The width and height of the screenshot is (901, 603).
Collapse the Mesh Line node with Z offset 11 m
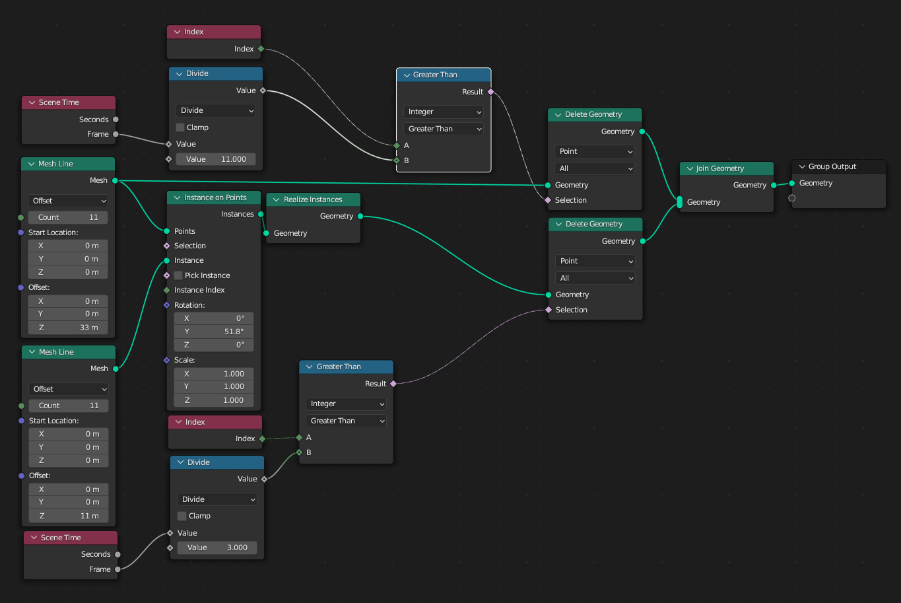point(31,352)
